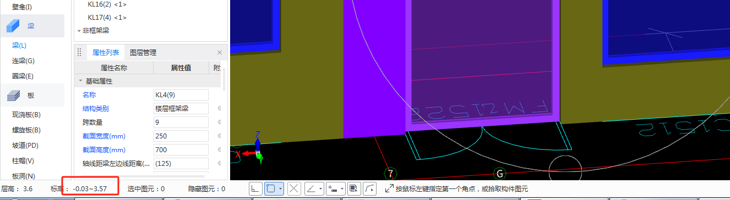Click axis marker 7 in the viewport
This screenshot has height=200, width=730.
click(390, 174)
